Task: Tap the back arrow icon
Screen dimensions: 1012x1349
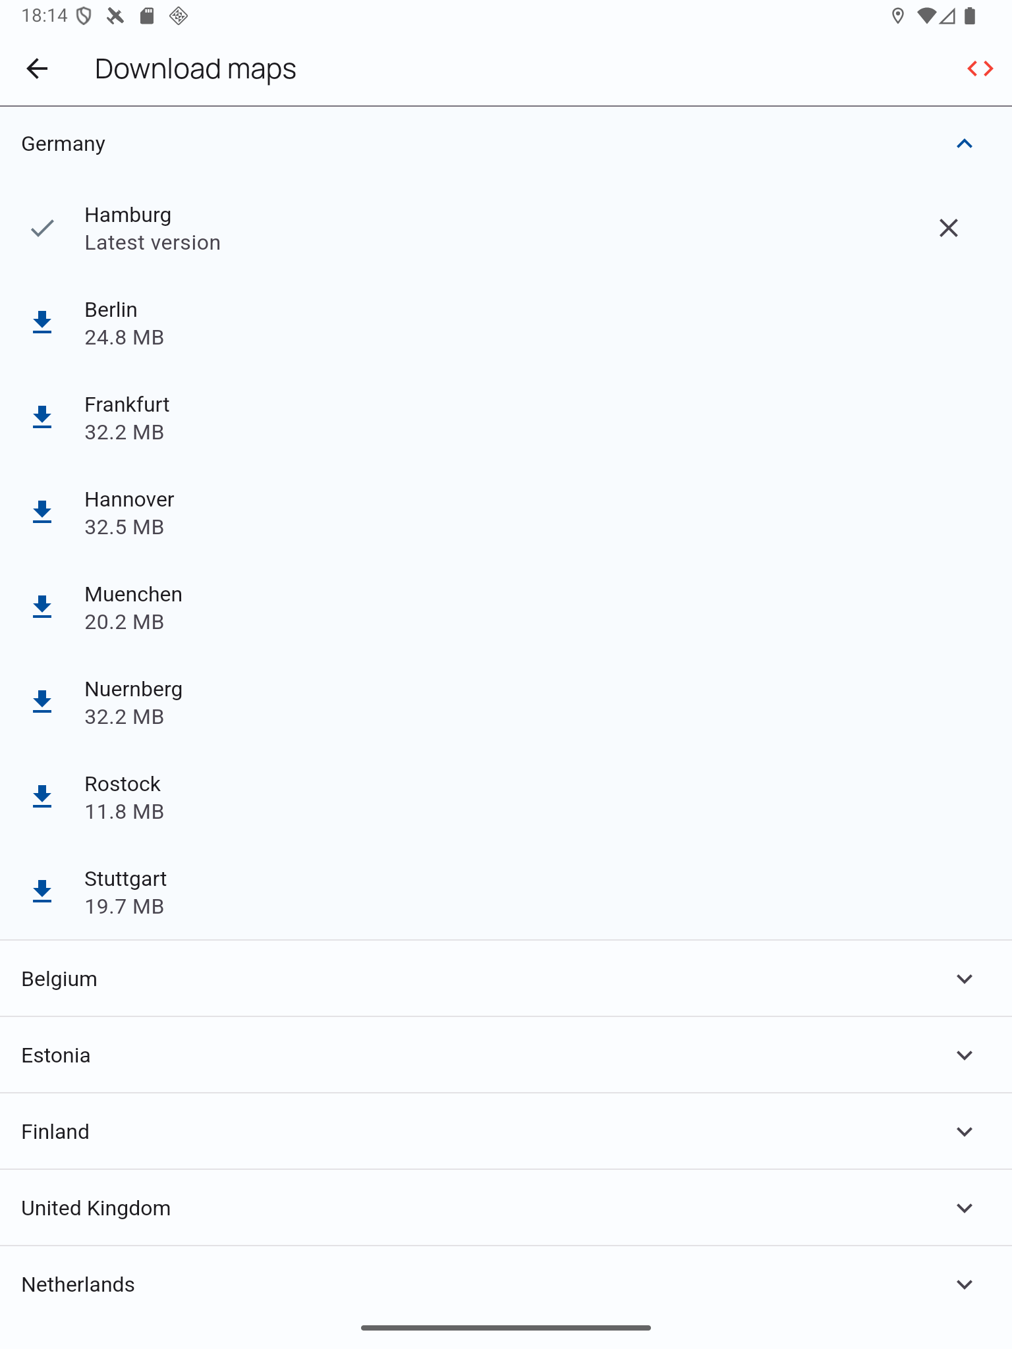Action: (x=37, y=69)
